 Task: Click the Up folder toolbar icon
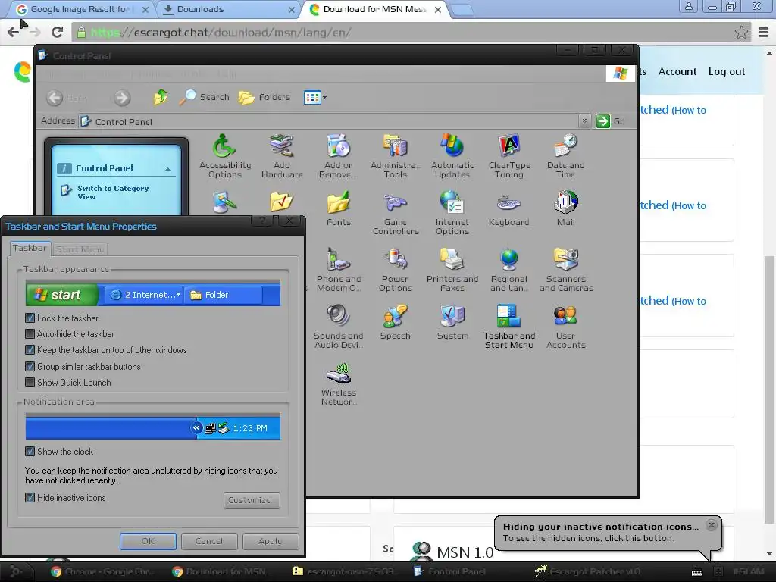tap(160, 97)
